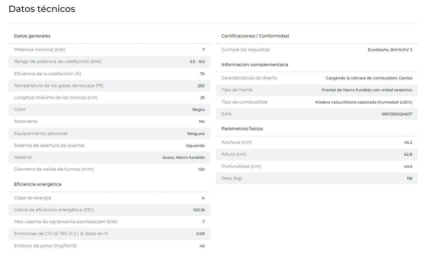
Task: Click 'Emisión de polvo (mg/Nm3)' label
Action: click(x=45, y=246)
